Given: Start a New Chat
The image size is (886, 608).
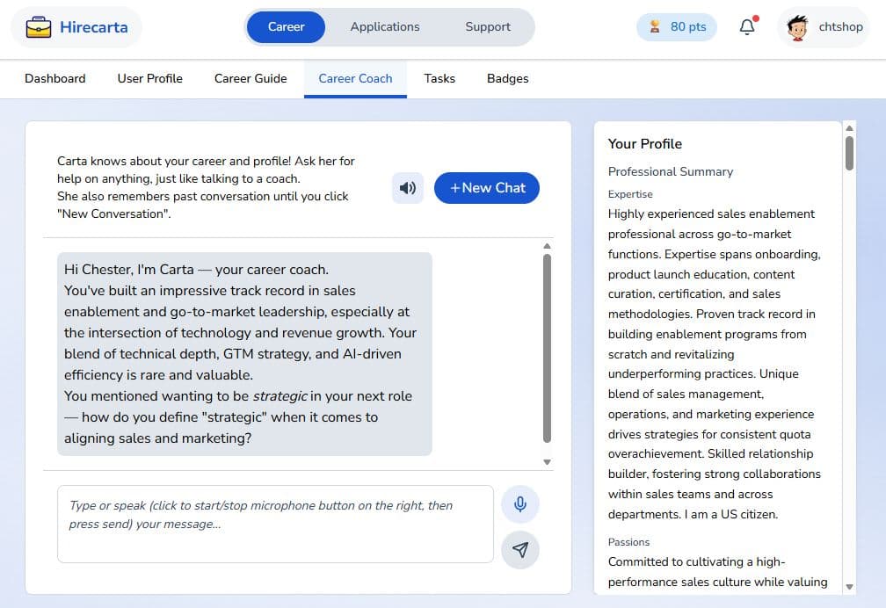Looking at the screenshot, I should [487, 187].
